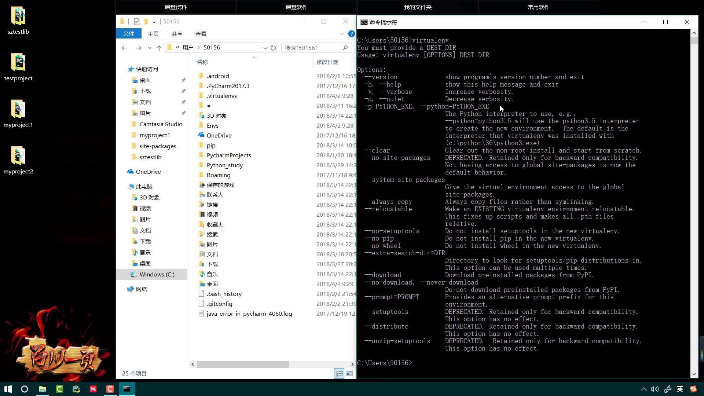Click properties checkmark icon in Explorer title bar
Screen dimensions: 704x396
click(137, 22)
